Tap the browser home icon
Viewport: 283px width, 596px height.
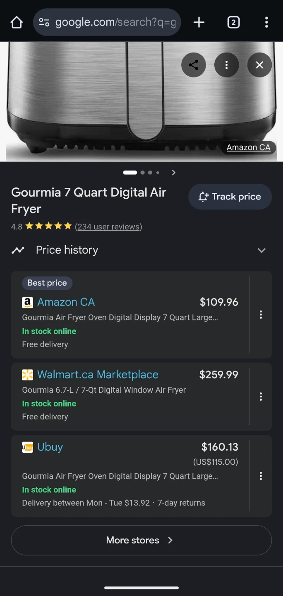[17, 22]
